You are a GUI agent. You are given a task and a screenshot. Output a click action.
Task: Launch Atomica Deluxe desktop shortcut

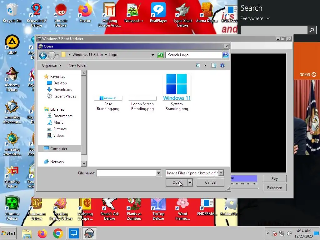point(12,208)
